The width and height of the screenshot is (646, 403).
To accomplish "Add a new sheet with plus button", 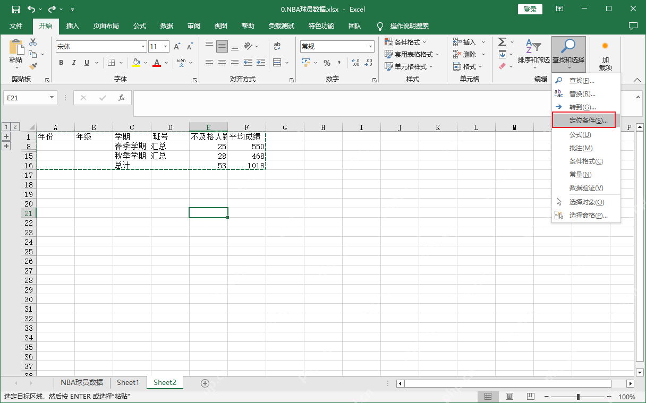I will pos(205,383).
